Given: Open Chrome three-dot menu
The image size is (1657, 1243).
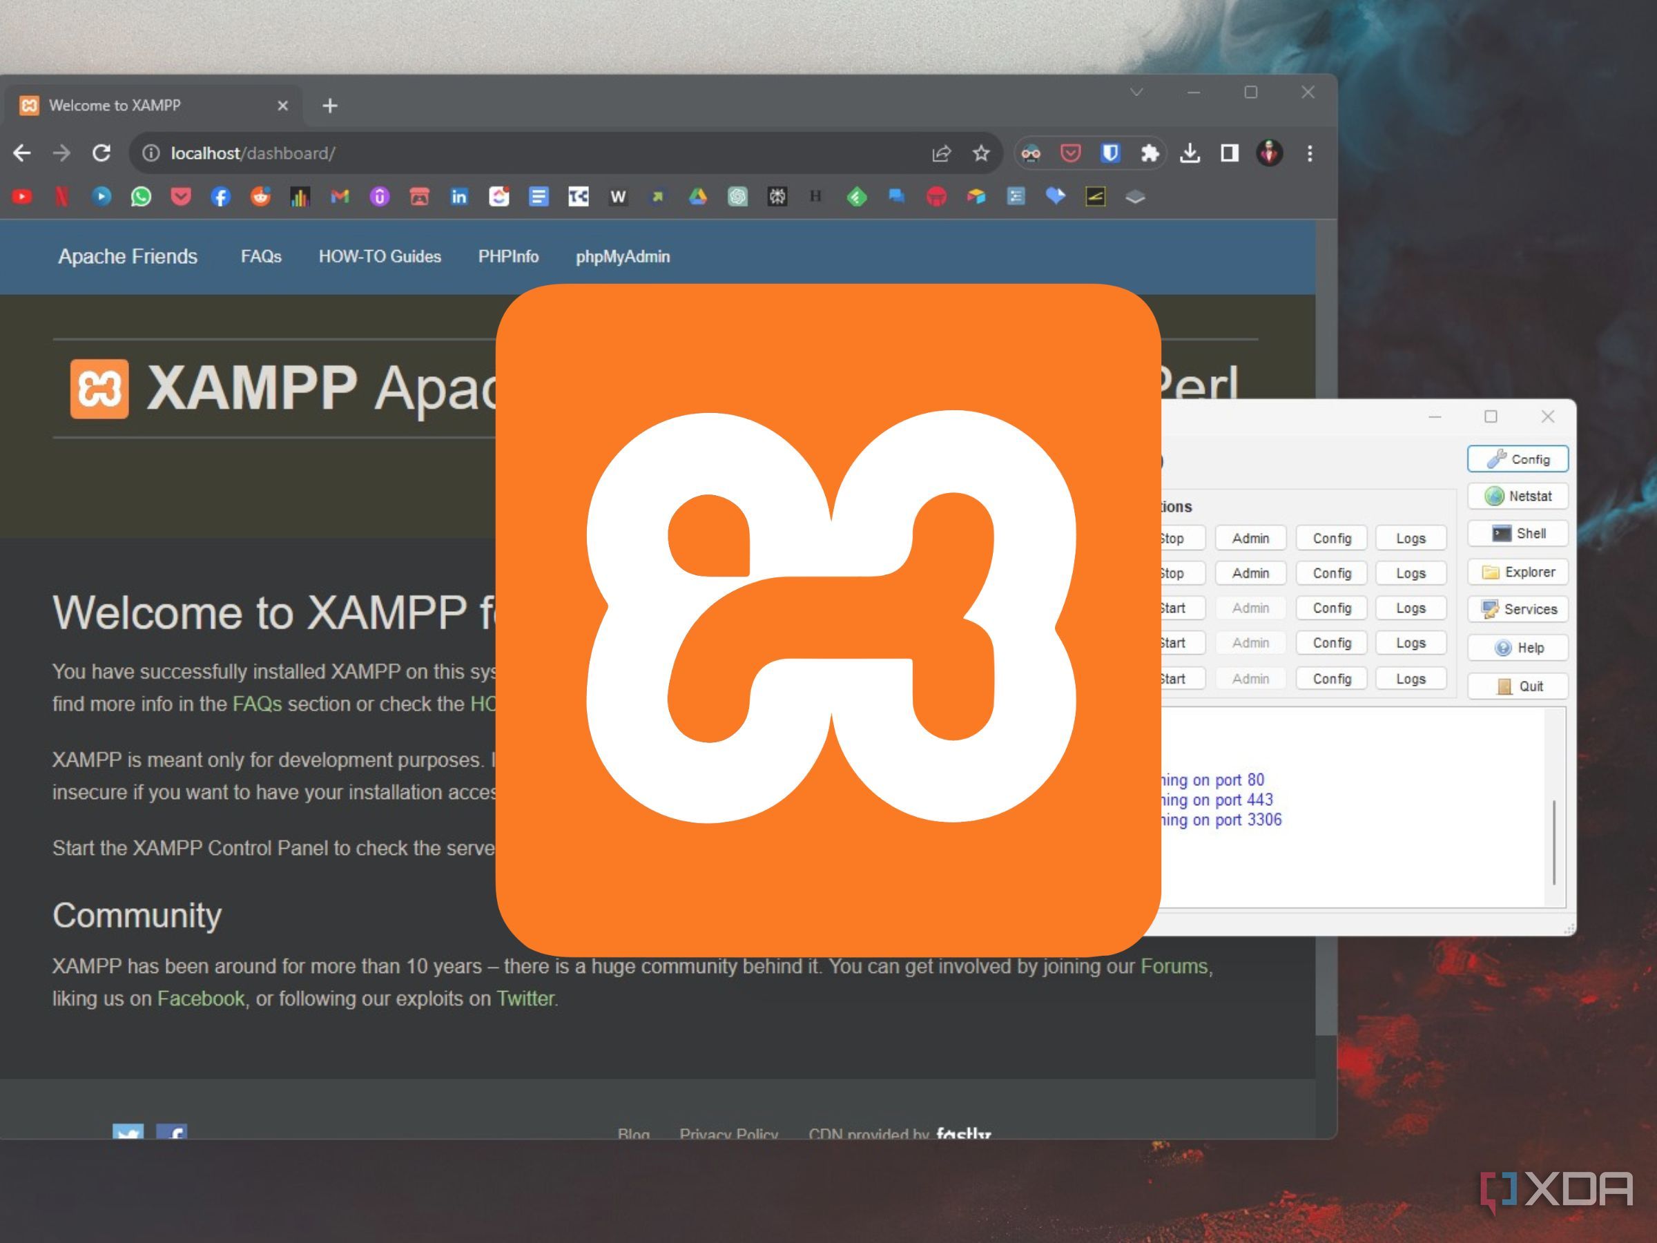Looking at the screenshot, I should coord(1310,153).
